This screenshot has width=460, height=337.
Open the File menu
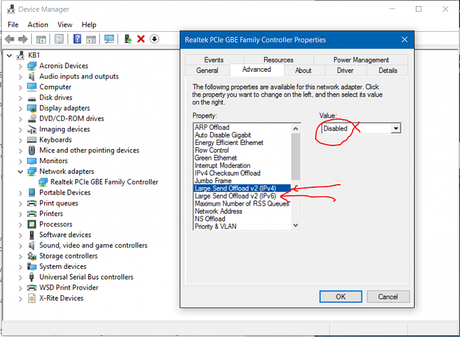pyautogui.click(x=13, y=25)
